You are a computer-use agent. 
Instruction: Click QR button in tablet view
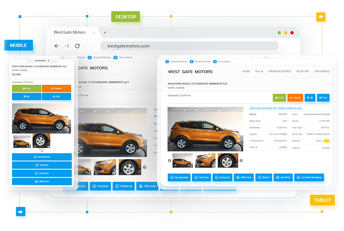point(310,98)
